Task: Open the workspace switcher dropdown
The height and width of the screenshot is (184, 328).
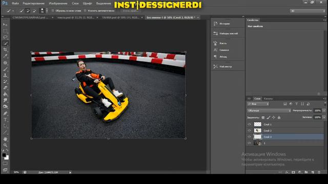Action: click(x=307, y=11)
